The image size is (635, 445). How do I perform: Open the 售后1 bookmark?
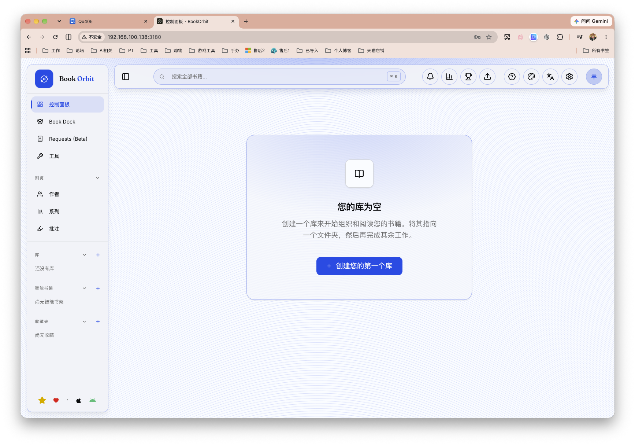point(281,51)
